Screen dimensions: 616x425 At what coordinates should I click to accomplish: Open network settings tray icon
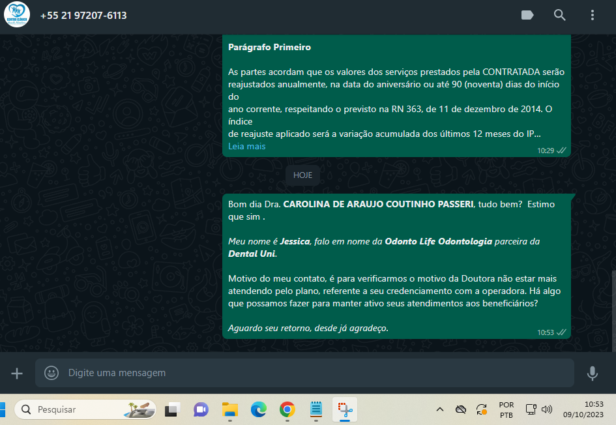click(531, 409)
